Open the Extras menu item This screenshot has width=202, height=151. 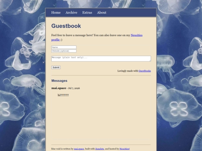[x=87, y=13]
